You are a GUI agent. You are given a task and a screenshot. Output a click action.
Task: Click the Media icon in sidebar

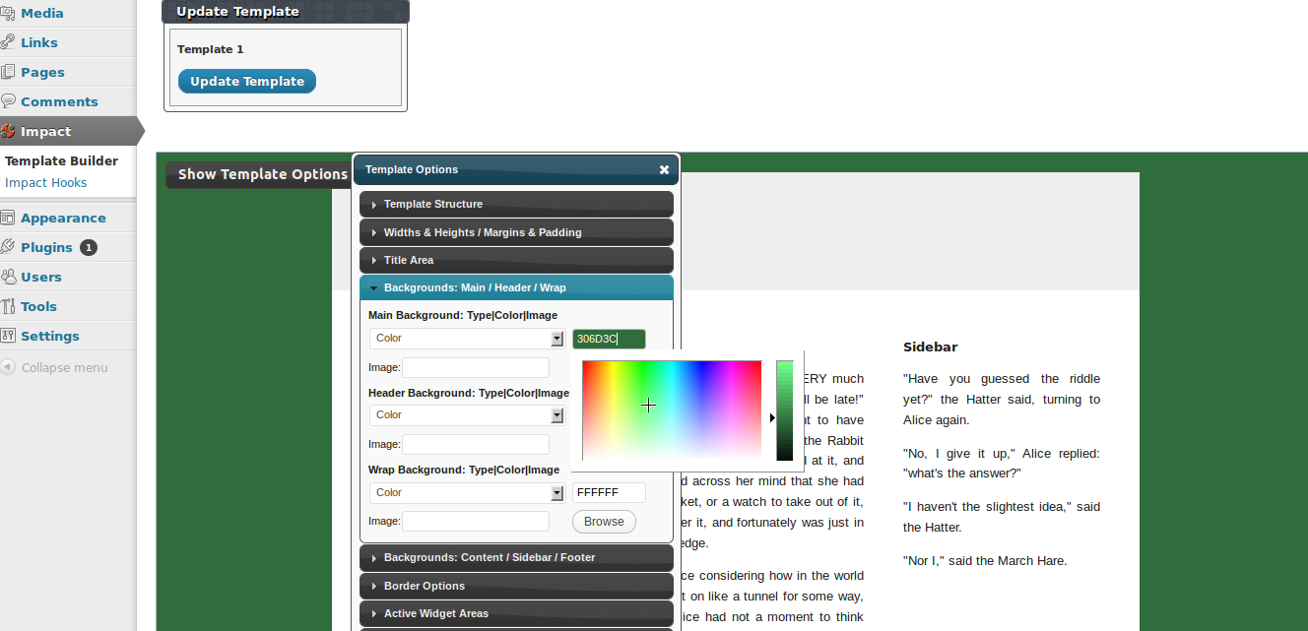8,13
